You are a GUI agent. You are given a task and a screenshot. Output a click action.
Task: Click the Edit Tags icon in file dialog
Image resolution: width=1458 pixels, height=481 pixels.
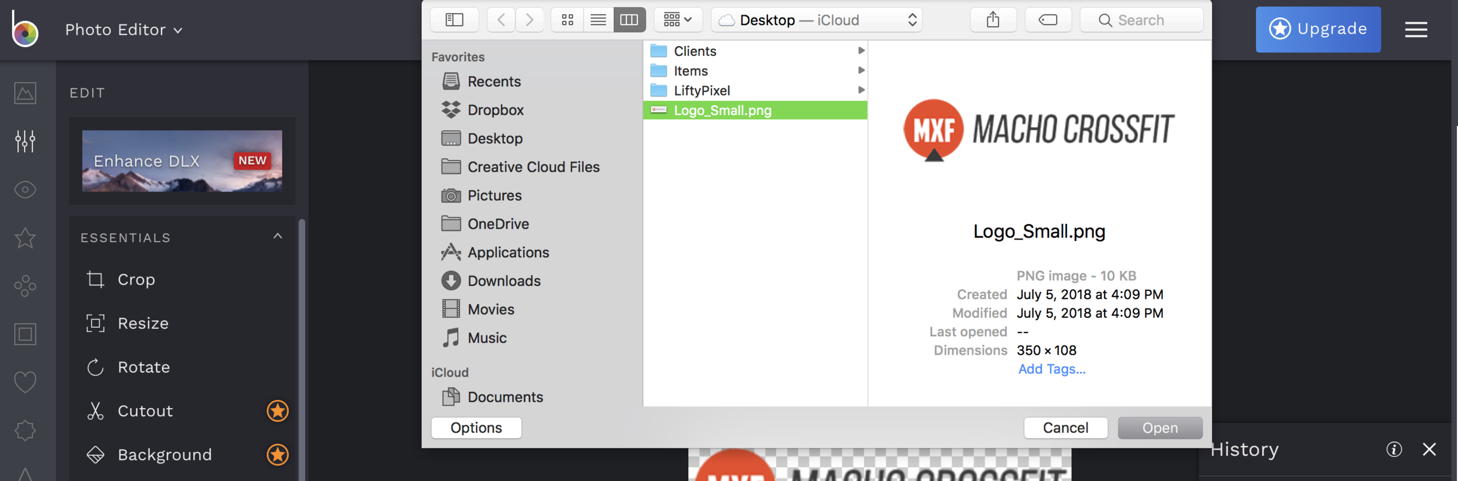pos(1048,20)
